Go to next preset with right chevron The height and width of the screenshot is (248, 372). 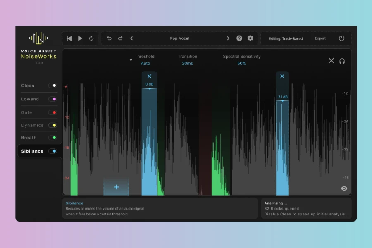[x=228, y=38]
